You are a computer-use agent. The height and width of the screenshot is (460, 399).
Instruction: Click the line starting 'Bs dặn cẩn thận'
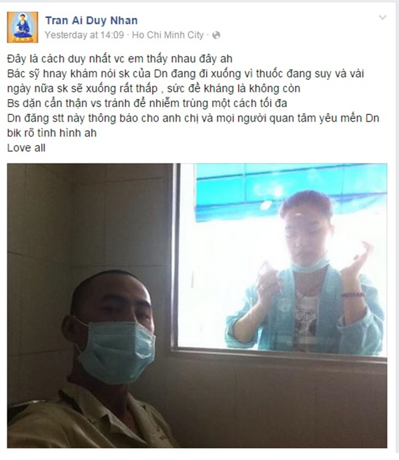pyautogui.click(x=147, y=103)
